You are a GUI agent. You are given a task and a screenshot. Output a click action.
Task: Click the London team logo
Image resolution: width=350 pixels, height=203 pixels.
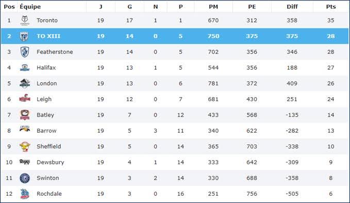(x=25, y=84)
